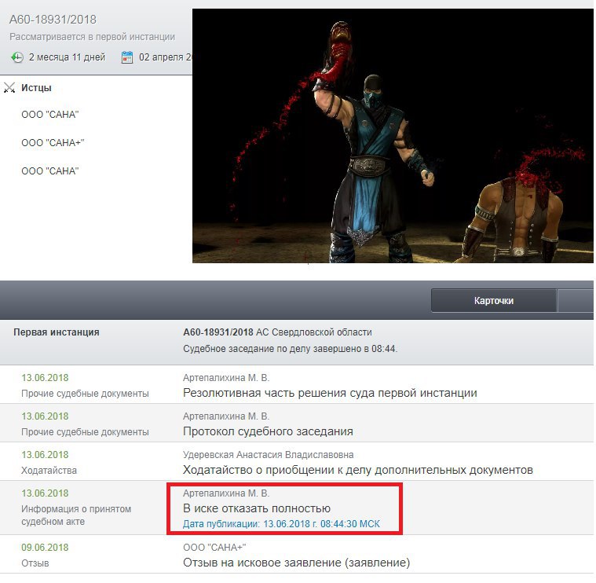
Task: Open the Mortal Kombat game image
Action: point(393,136)
